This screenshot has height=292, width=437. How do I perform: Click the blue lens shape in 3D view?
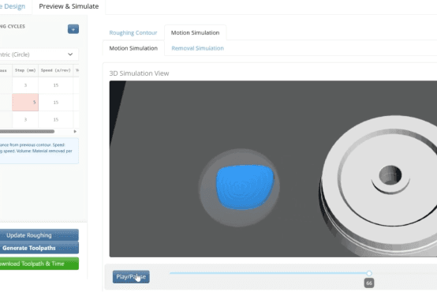[x=245, y=187]
